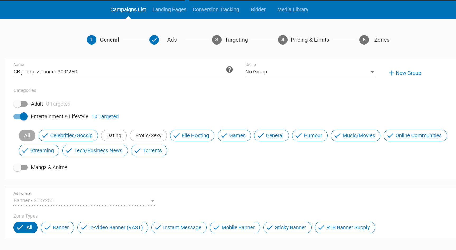Click the Ads step checkmark circle
456x250 pixels.
[x=154, y=40]
